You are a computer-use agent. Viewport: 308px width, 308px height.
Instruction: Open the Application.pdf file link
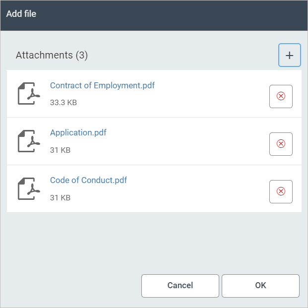coord(78,133)
